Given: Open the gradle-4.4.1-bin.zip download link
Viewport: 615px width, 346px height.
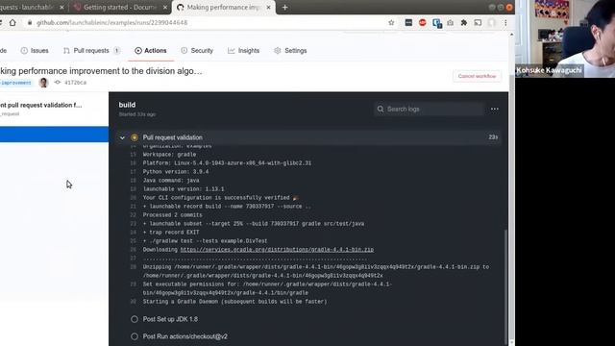Looking at the screenshot, I should click(x=277, y=250).
